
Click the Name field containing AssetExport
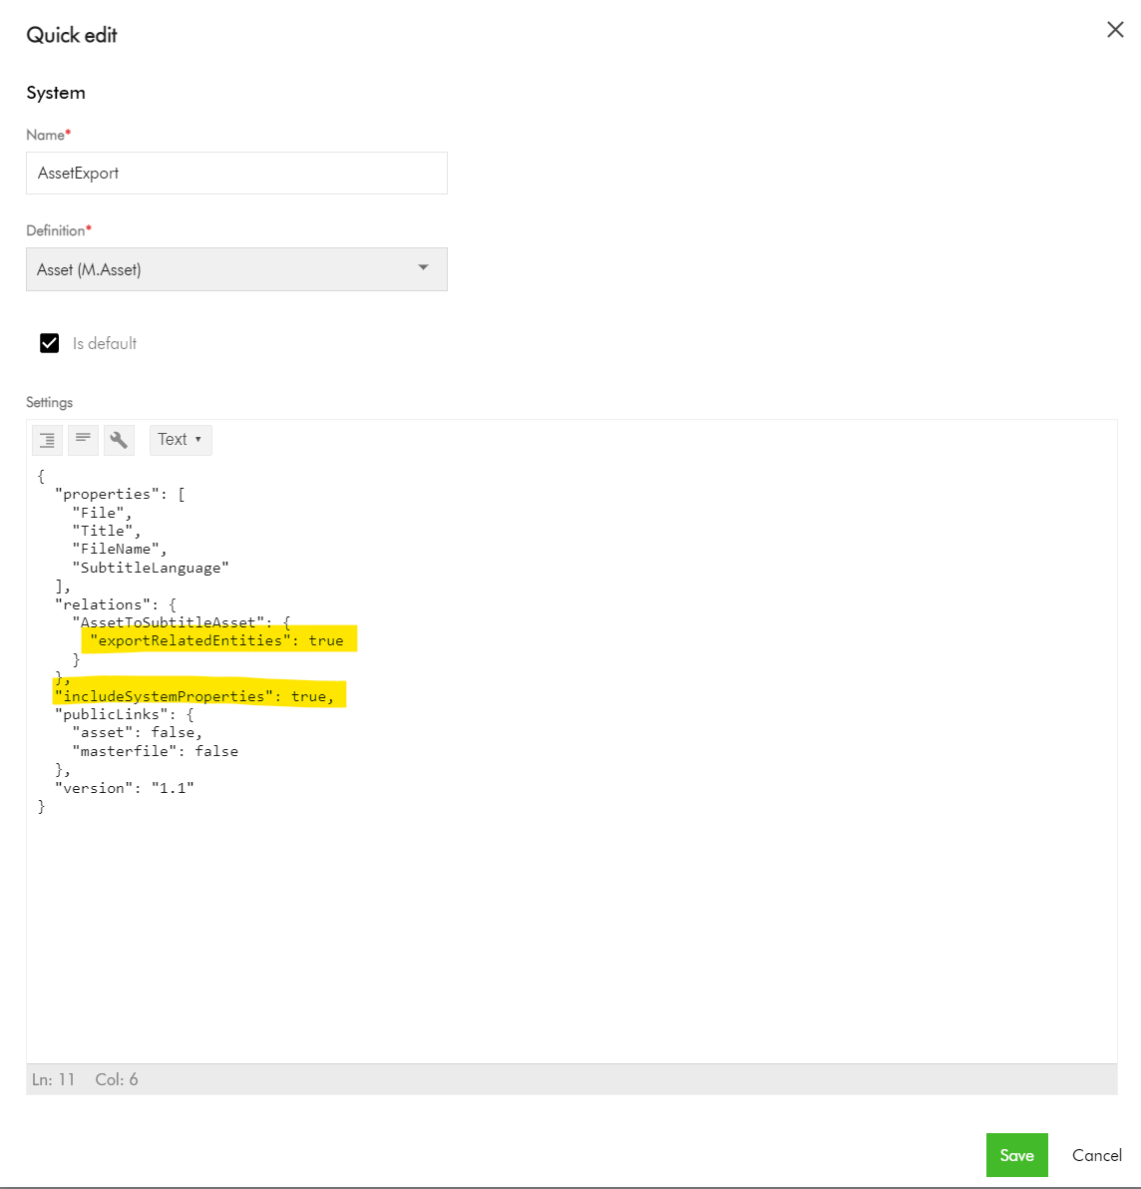pyautogui.click(x=236, y=174)
